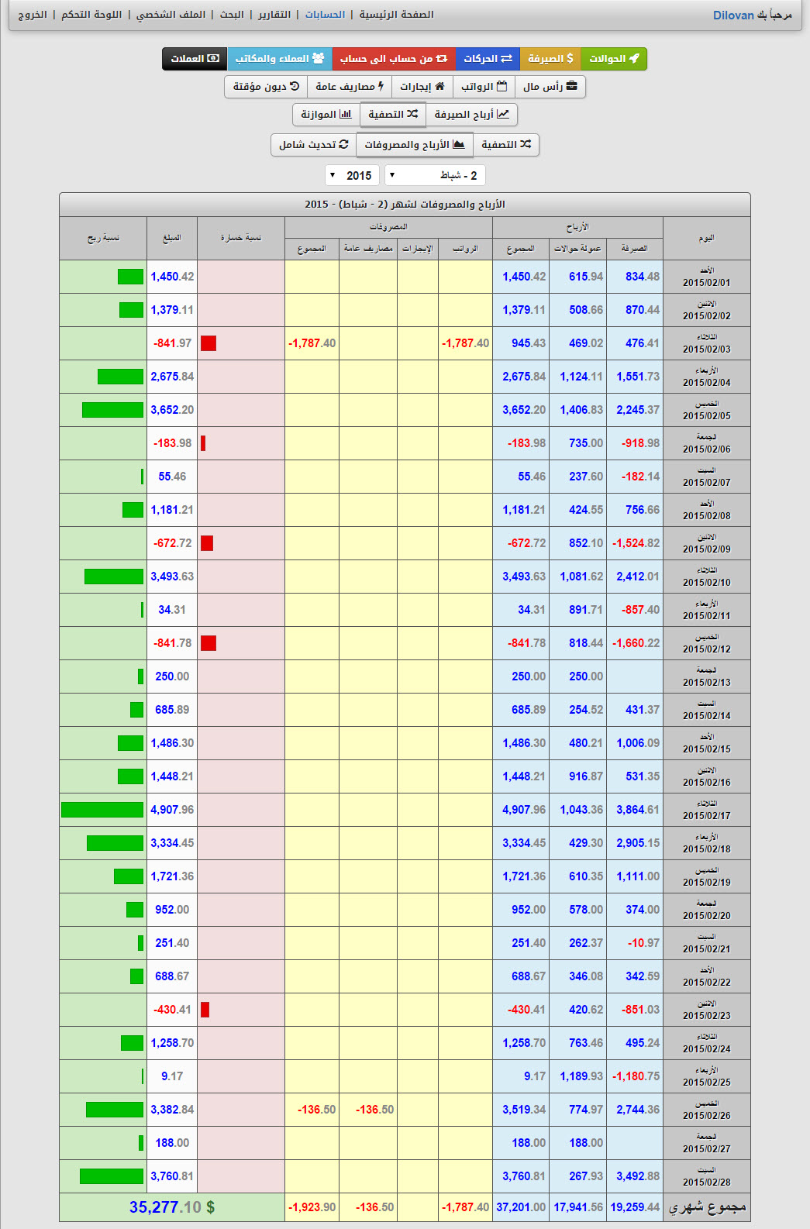Viewport: 810px width, 1229px height.
Task: Select رأس مال with the briefcase icon
Action: (x=550, y=87)
